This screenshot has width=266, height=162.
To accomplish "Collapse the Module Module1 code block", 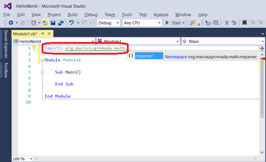I will pos(42,60).
